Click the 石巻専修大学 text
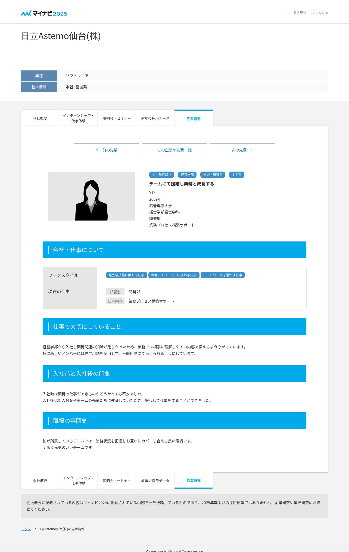349x552 pixels. tap(161, 206)
